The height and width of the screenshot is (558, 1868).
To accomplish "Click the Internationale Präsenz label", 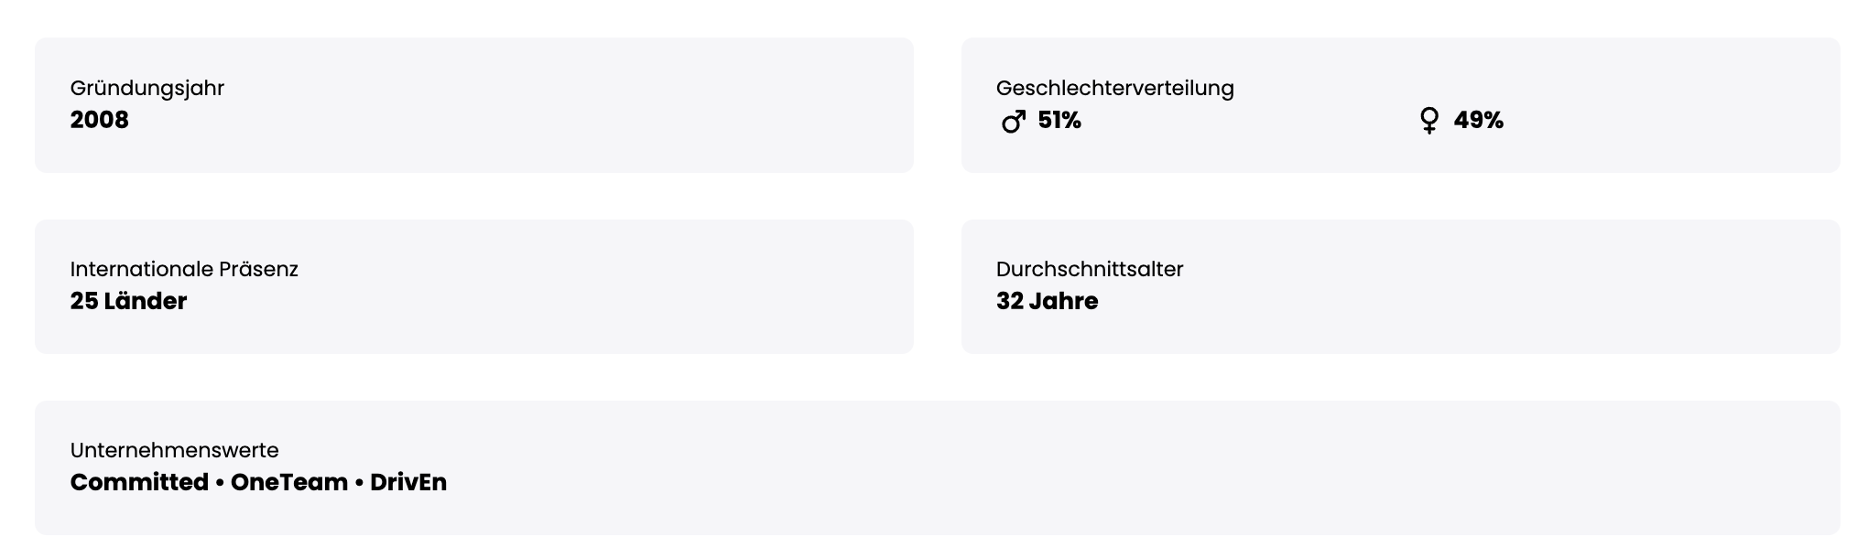I will click(x=184, y=269).
